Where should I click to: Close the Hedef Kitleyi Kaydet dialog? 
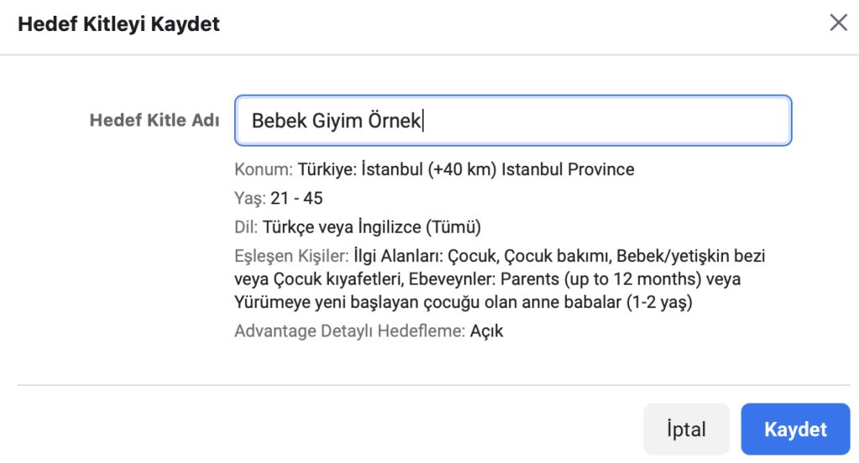[838, 23]
